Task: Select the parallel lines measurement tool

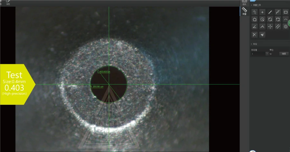Action: (x=278, y=27)
